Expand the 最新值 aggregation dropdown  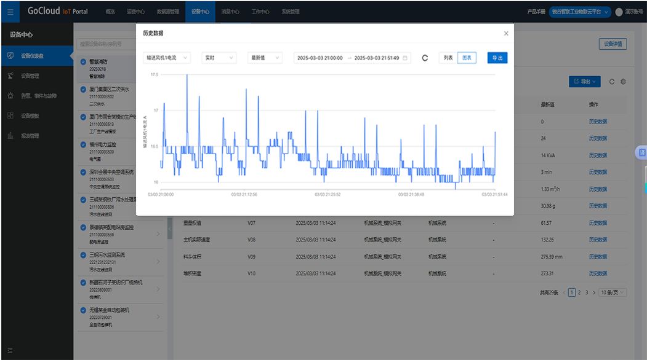point(264,58)
